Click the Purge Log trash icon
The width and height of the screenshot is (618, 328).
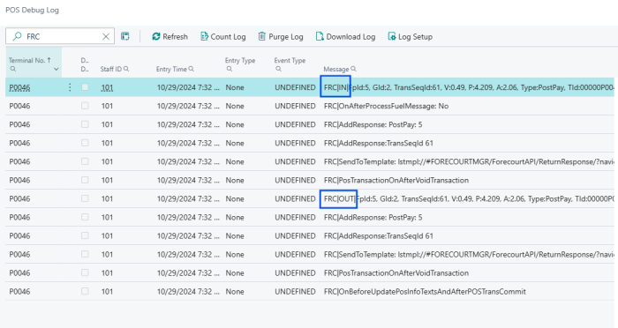point(261,37)
